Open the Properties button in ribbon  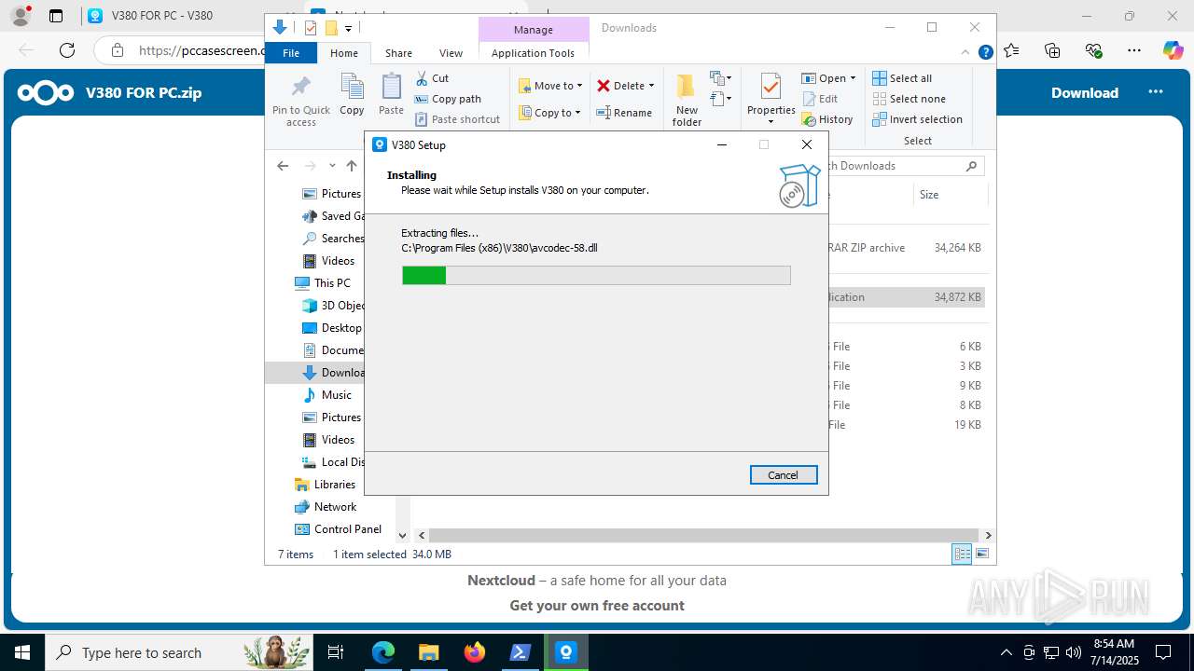[771, 100]
